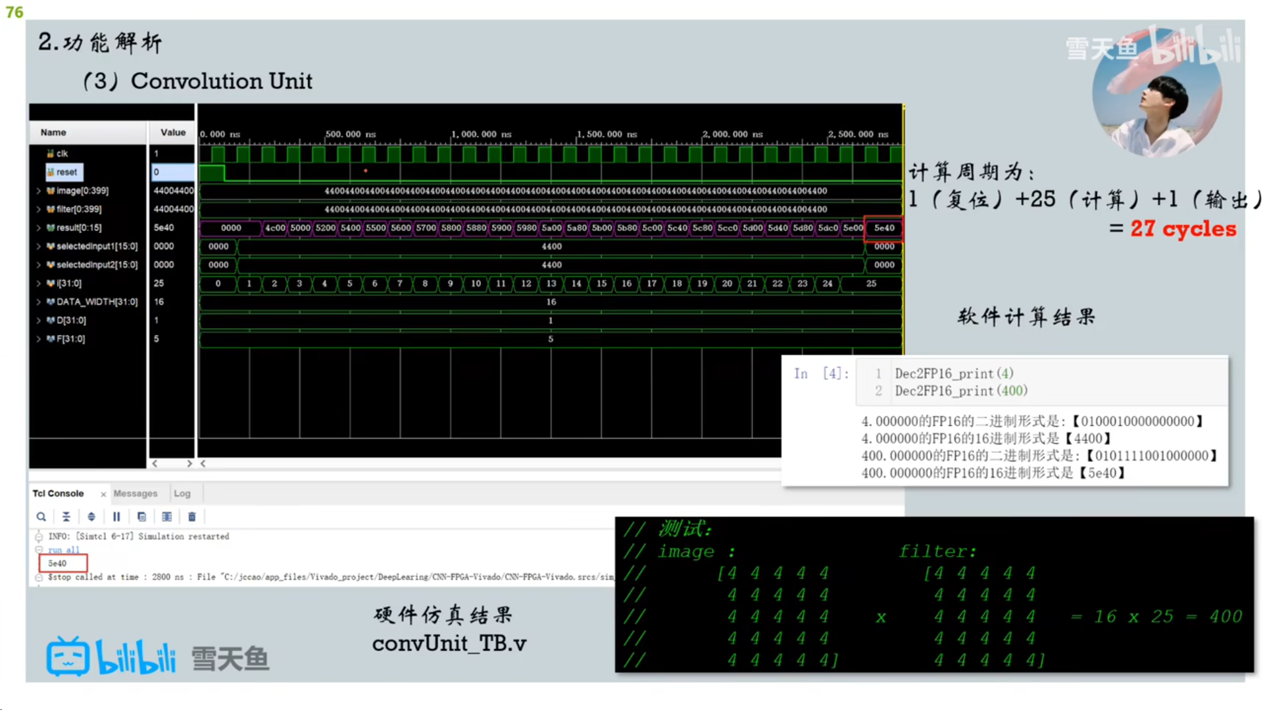Open the Log tab
This screenshot has height=710, width=1263.
tap(182, 494)
